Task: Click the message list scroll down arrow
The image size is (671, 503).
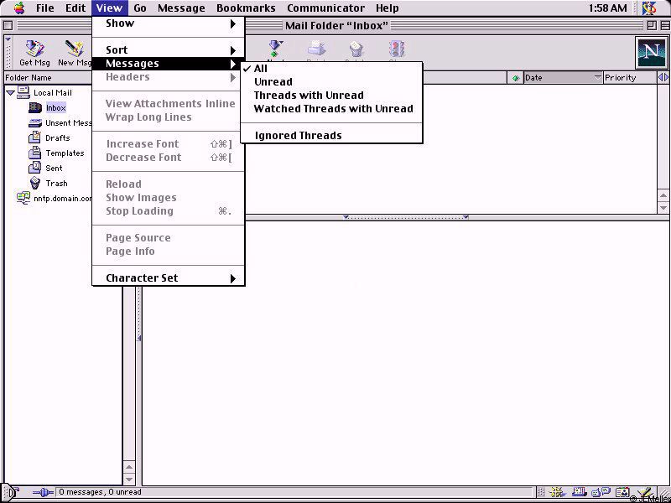Action: point(663,208)
